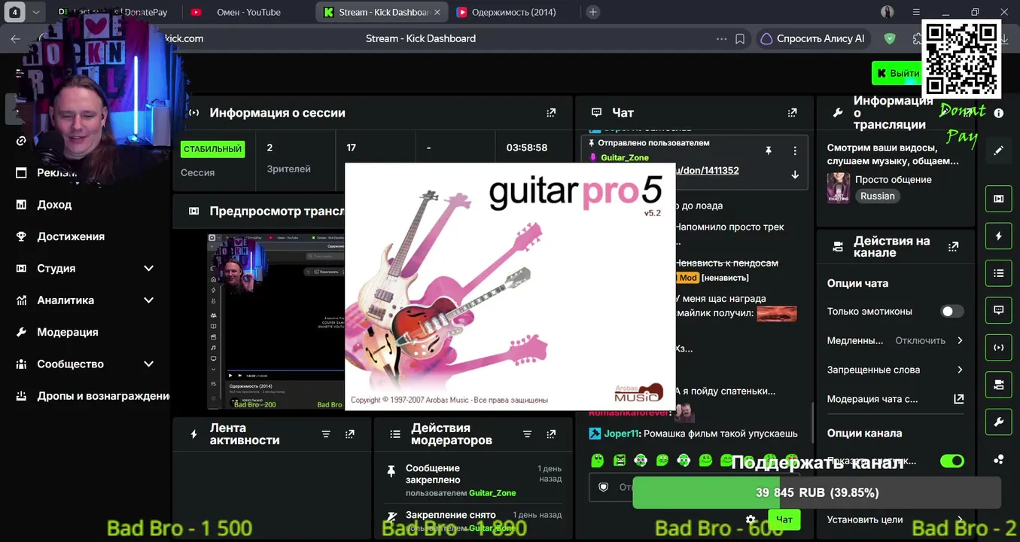Image resolution: width=1020 pixels, height=542 pixels.
Task: Click the first green emote in emote bar
Action: tap(597, 460)
